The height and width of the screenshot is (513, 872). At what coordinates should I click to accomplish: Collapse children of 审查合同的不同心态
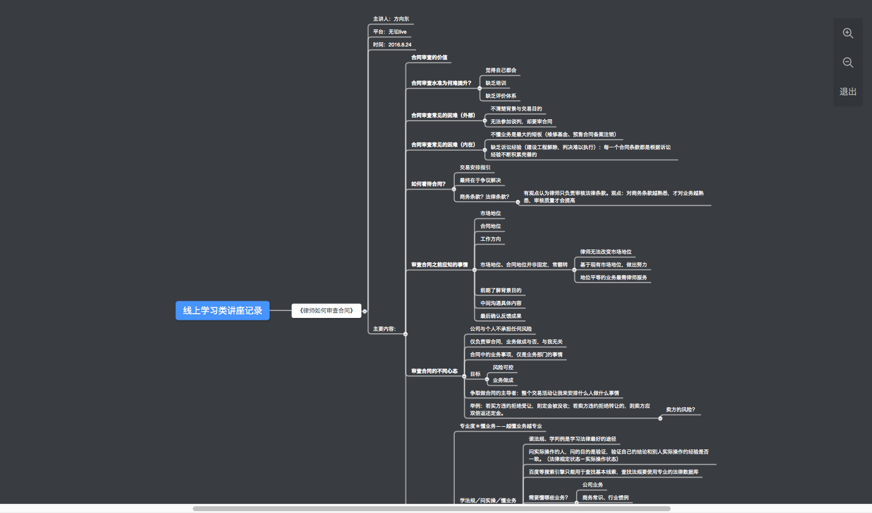(463, 377)
